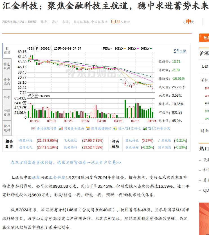The width and height of the screenshot is (209, 235).
Task: Open related stock 飞天诚信
Action: tap(71, 141)
